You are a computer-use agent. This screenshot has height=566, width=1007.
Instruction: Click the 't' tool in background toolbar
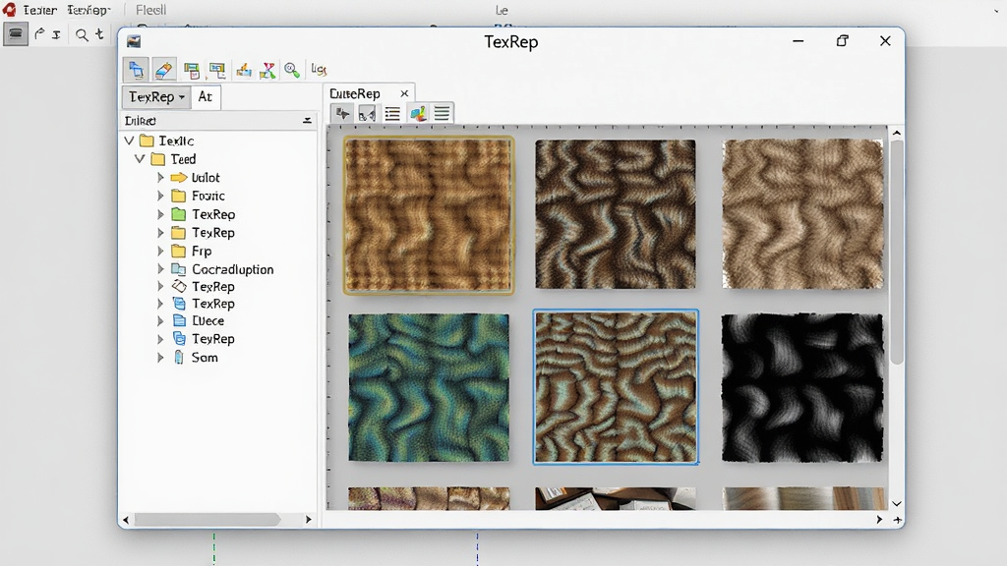tap(99, 34)
